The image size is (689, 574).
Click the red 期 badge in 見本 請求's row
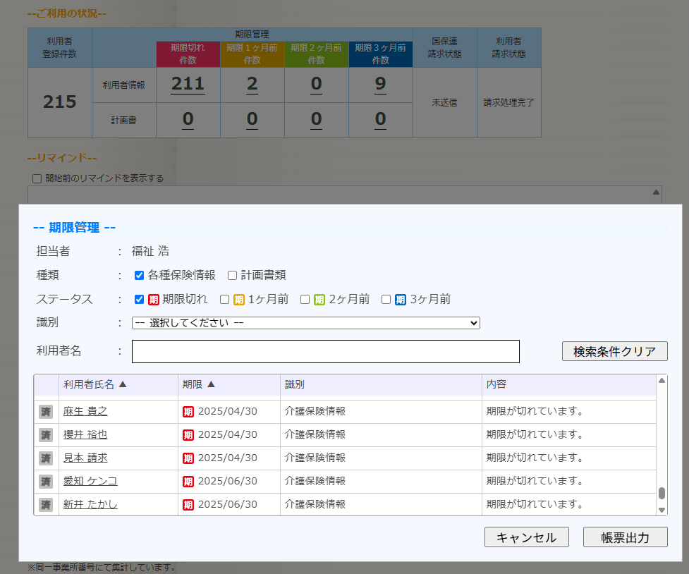click(x=188, y=458)
